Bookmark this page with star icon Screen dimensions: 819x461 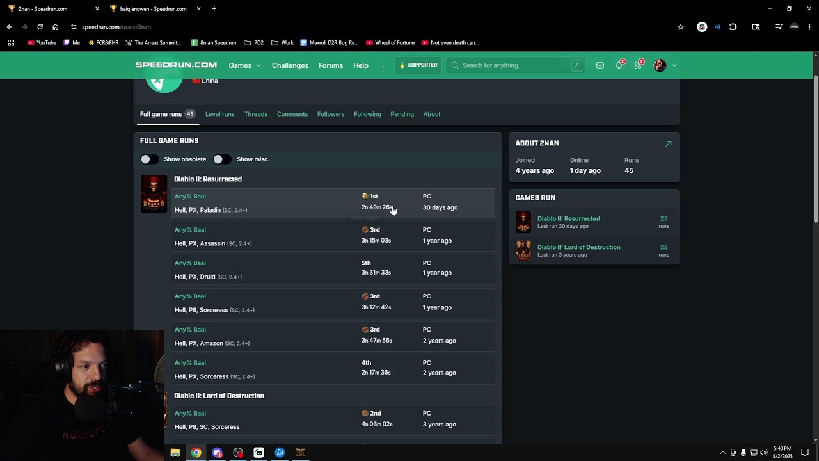tap(681, 27)
